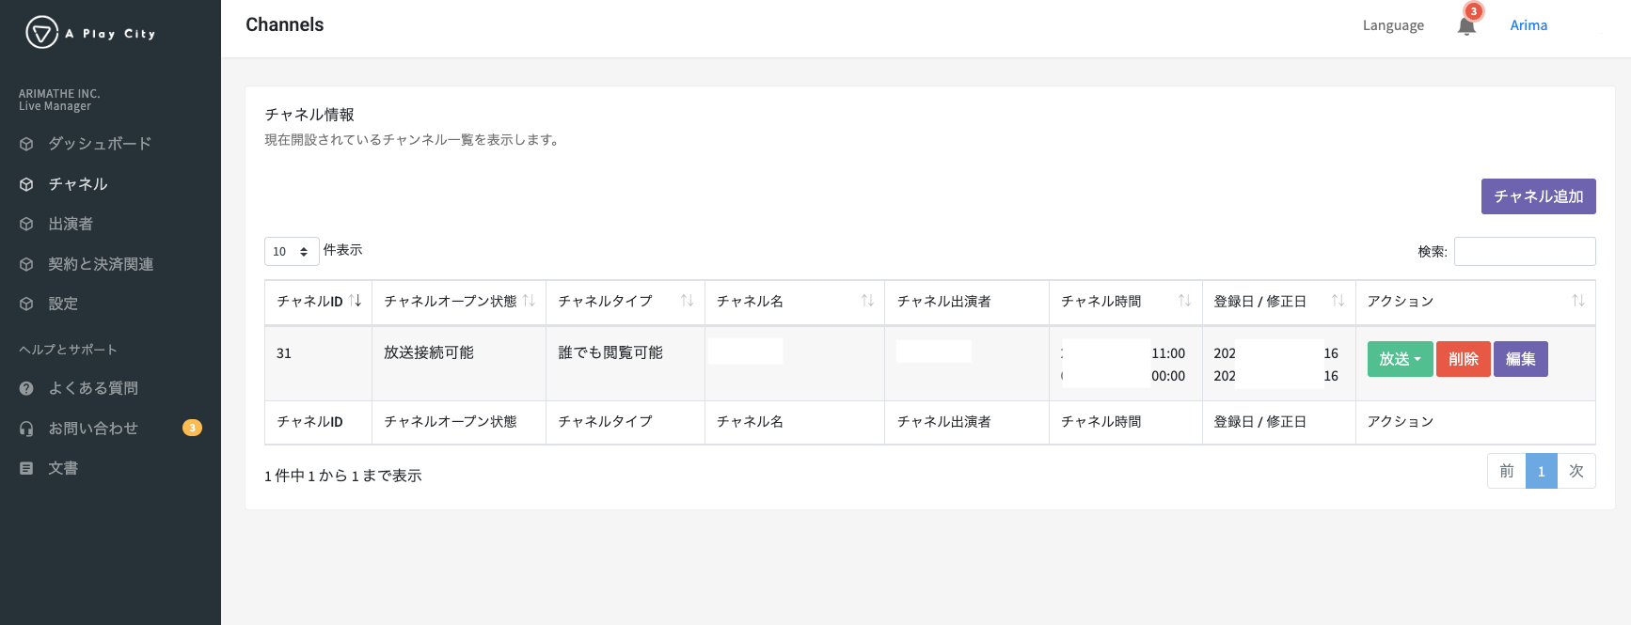Open the Arima account menu

pos(1528,25)
